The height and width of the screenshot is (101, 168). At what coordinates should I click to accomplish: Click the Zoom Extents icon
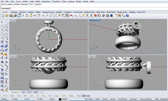point(55,16)
